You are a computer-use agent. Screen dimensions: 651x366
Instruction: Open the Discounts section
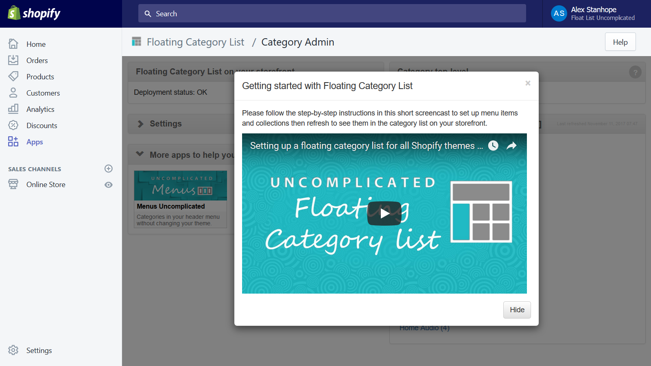[42, 125]
